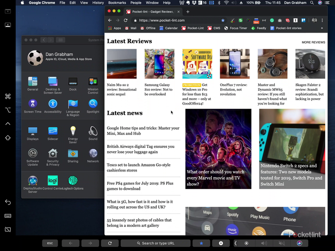Open the General preferences pane

(33, 84)
